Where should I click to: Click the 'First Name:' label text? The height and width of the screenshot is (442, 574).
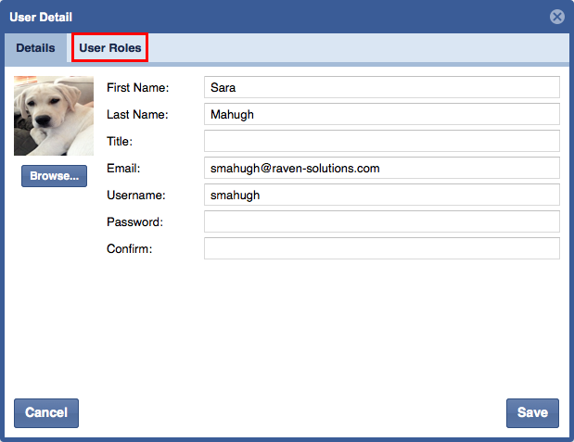[x=138, y=88]
